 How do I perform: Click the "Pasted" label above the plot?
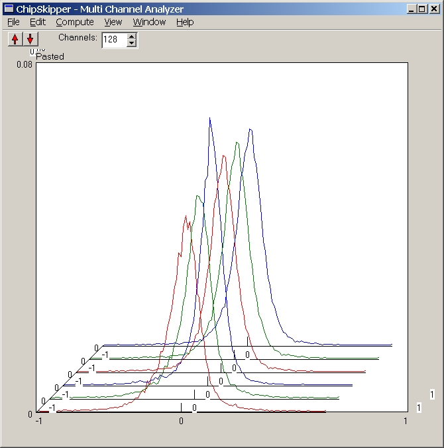tap(50, 57)
